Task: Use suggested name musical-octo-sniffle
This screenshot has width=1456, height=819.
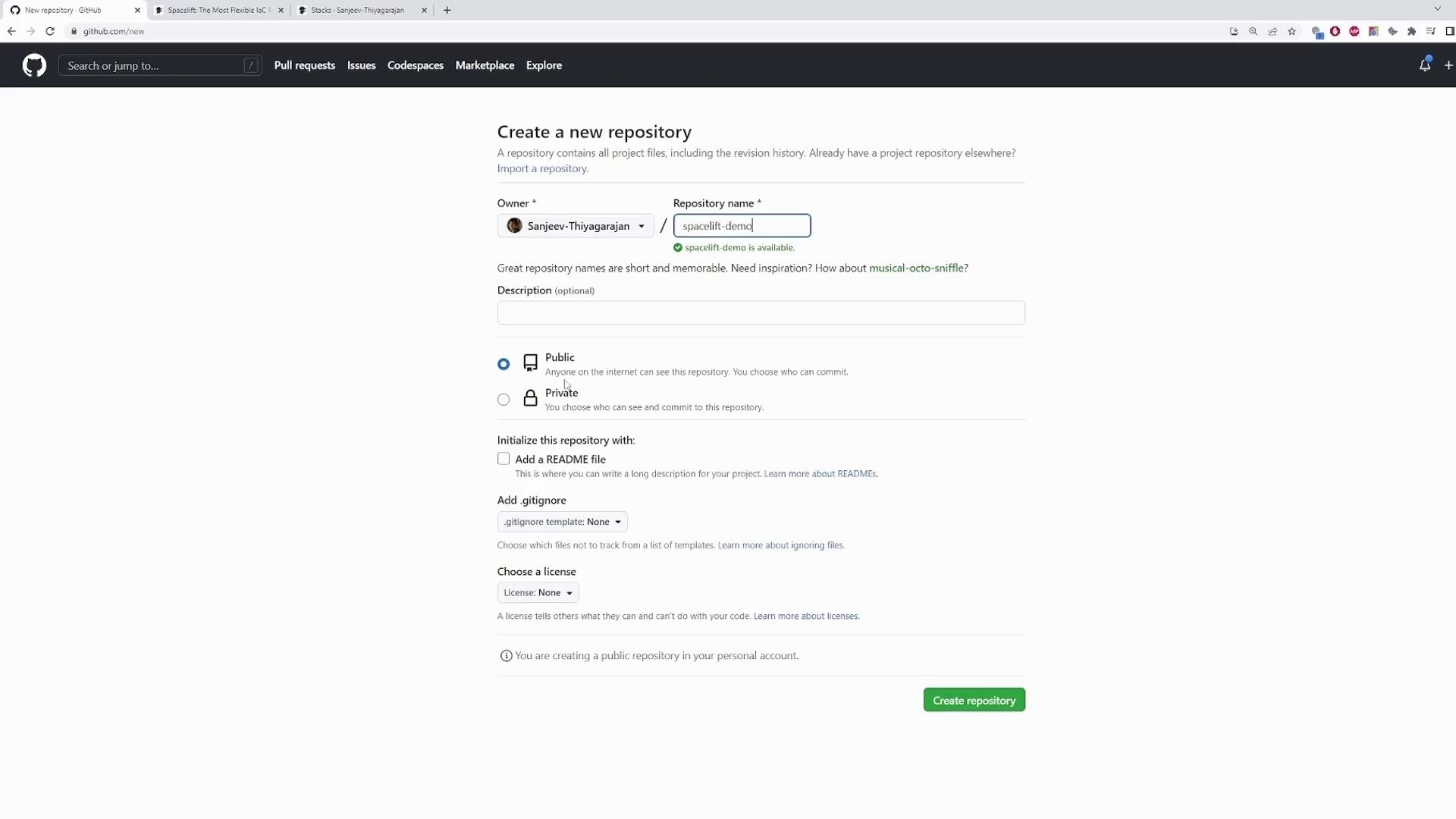Action: [916, 268]
